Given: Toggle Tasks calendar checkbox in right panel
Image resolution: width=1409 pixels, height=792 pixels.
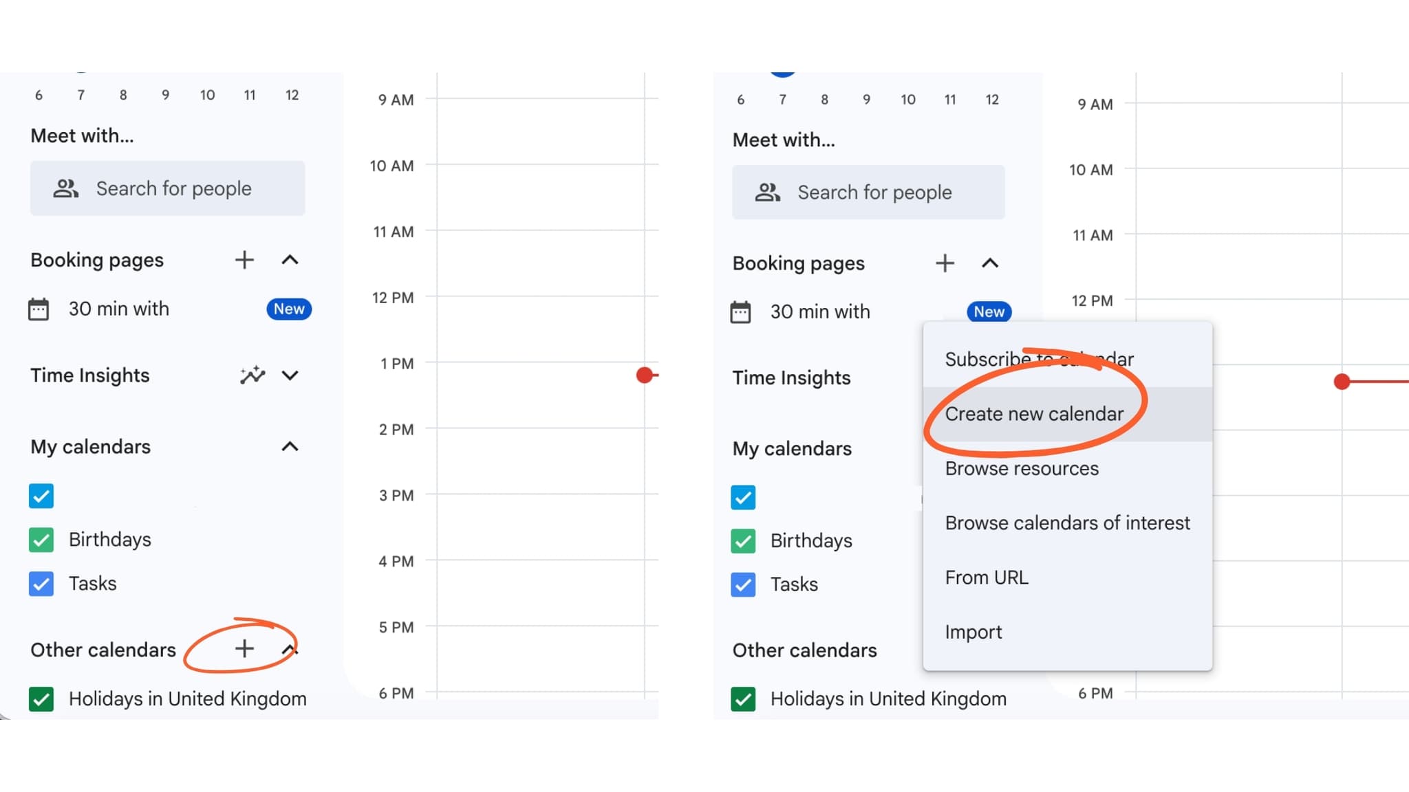Looking at the screenshot, I should pyautogui.click(x=743, y=584).
